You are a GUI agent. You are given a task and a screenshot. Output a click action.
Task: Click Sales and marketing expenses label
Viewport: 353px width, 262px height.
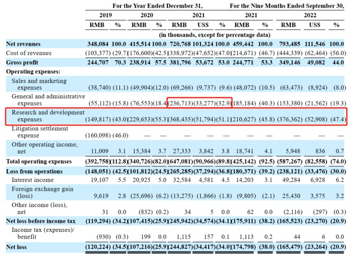[39, 84]
